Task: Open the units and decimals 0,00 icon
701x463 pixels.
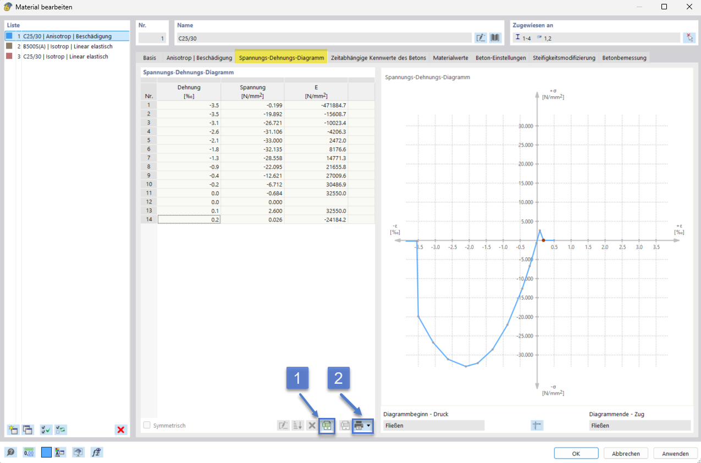Action: pyautogui.click(x=29, y=452)
